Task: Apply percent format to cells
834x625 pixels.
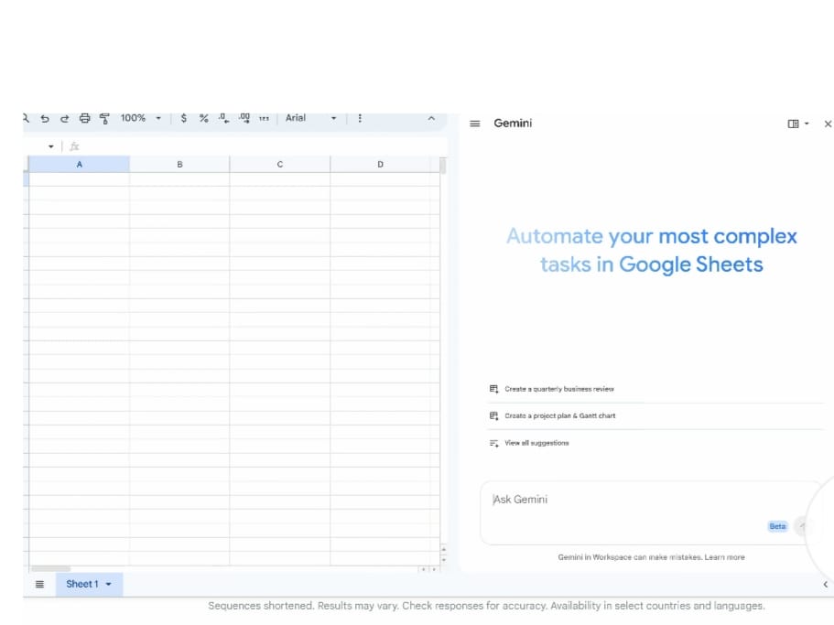Action: [x=203, y=118]
